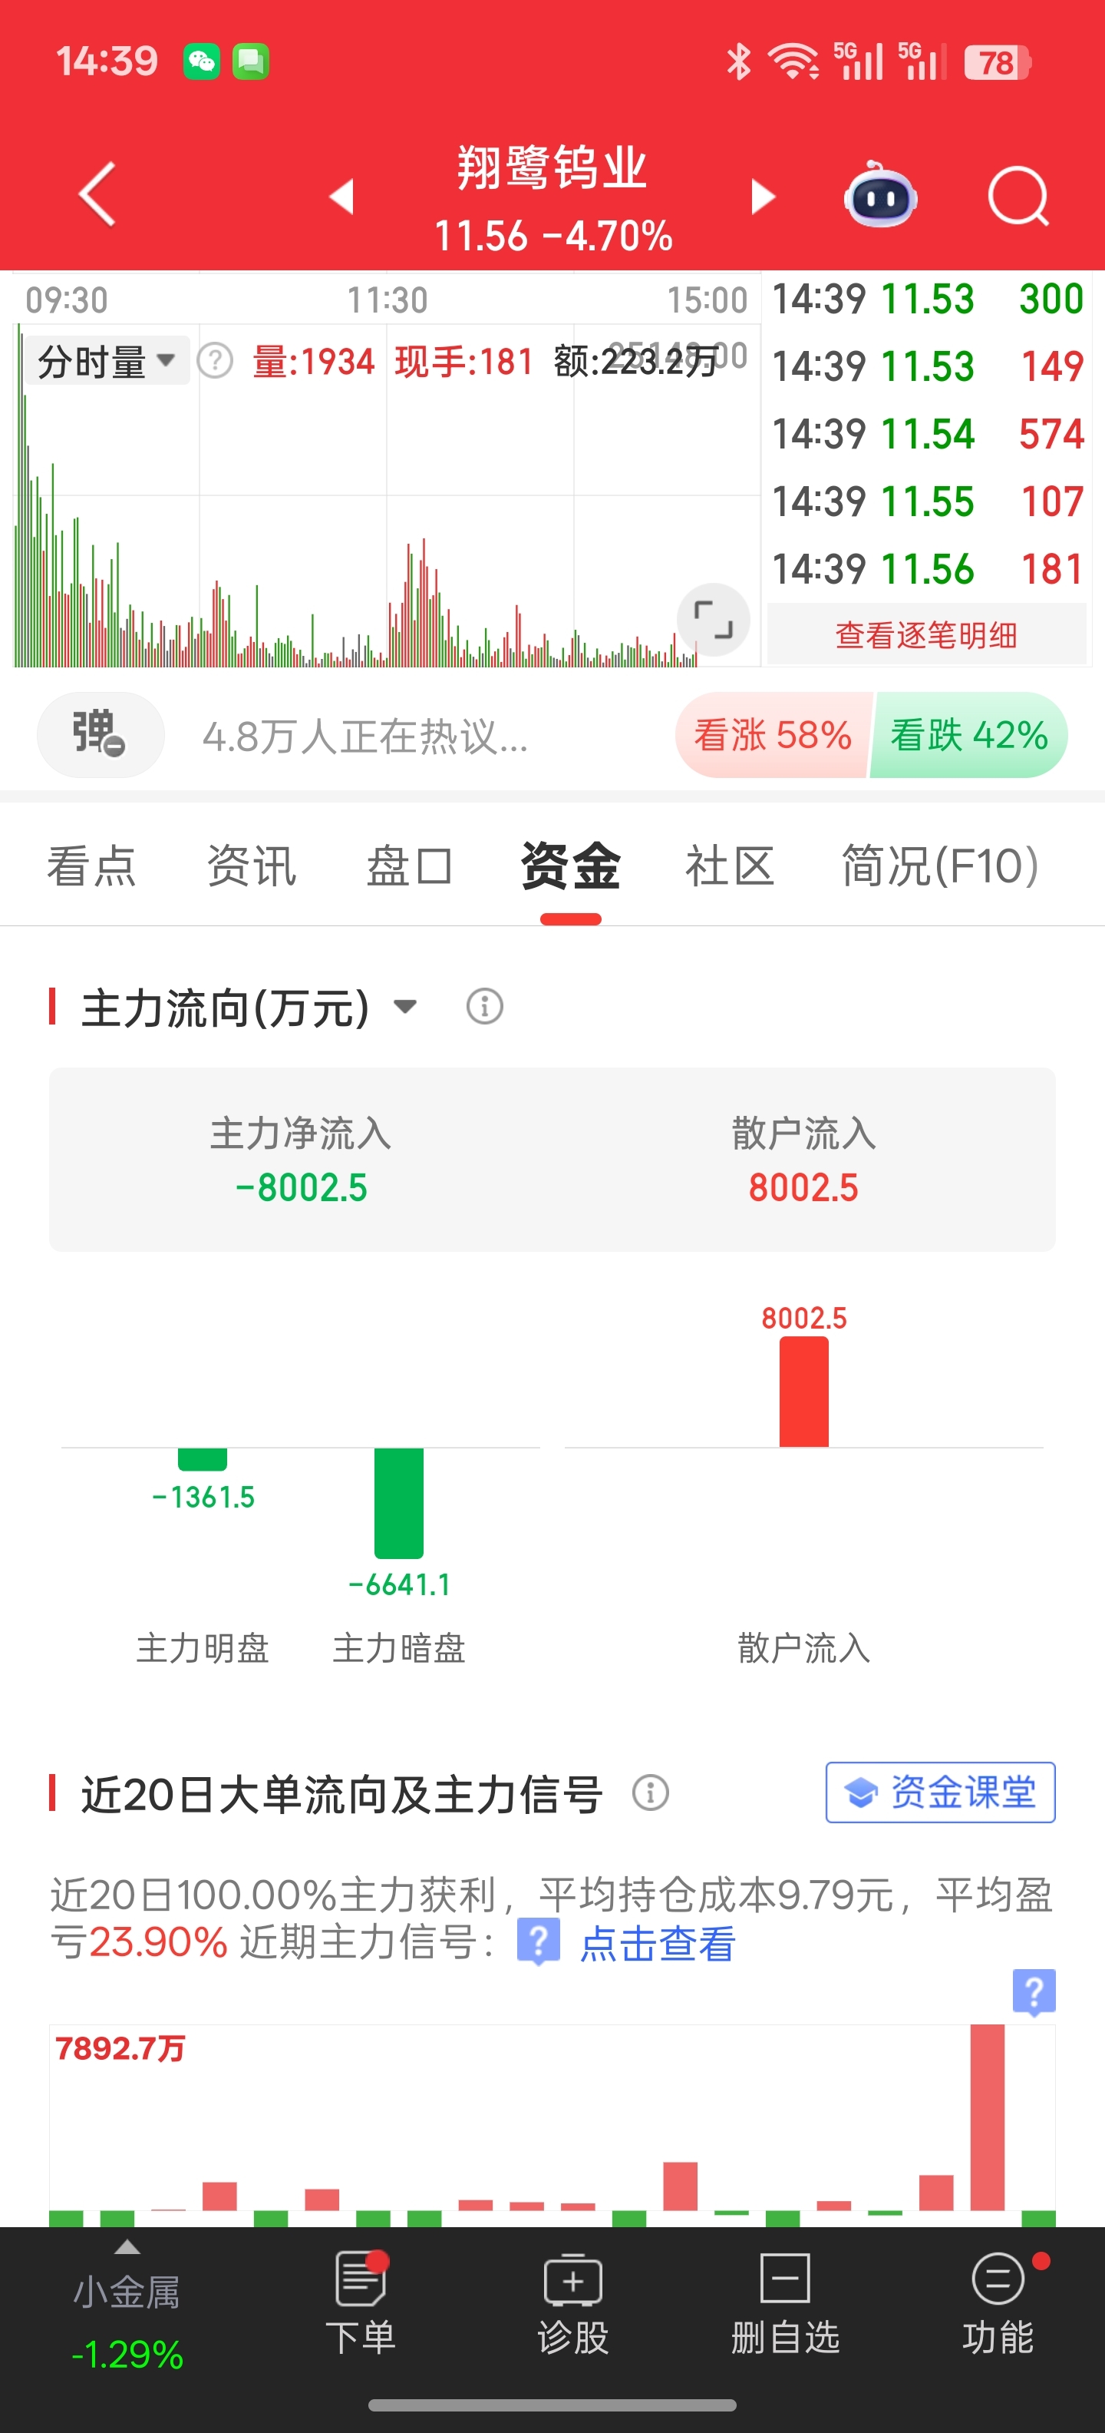The width and height of the screenshot is (1105, 2433).
Task: Follow the 点击查看 main force signal link
Action: click(657, 1945)
